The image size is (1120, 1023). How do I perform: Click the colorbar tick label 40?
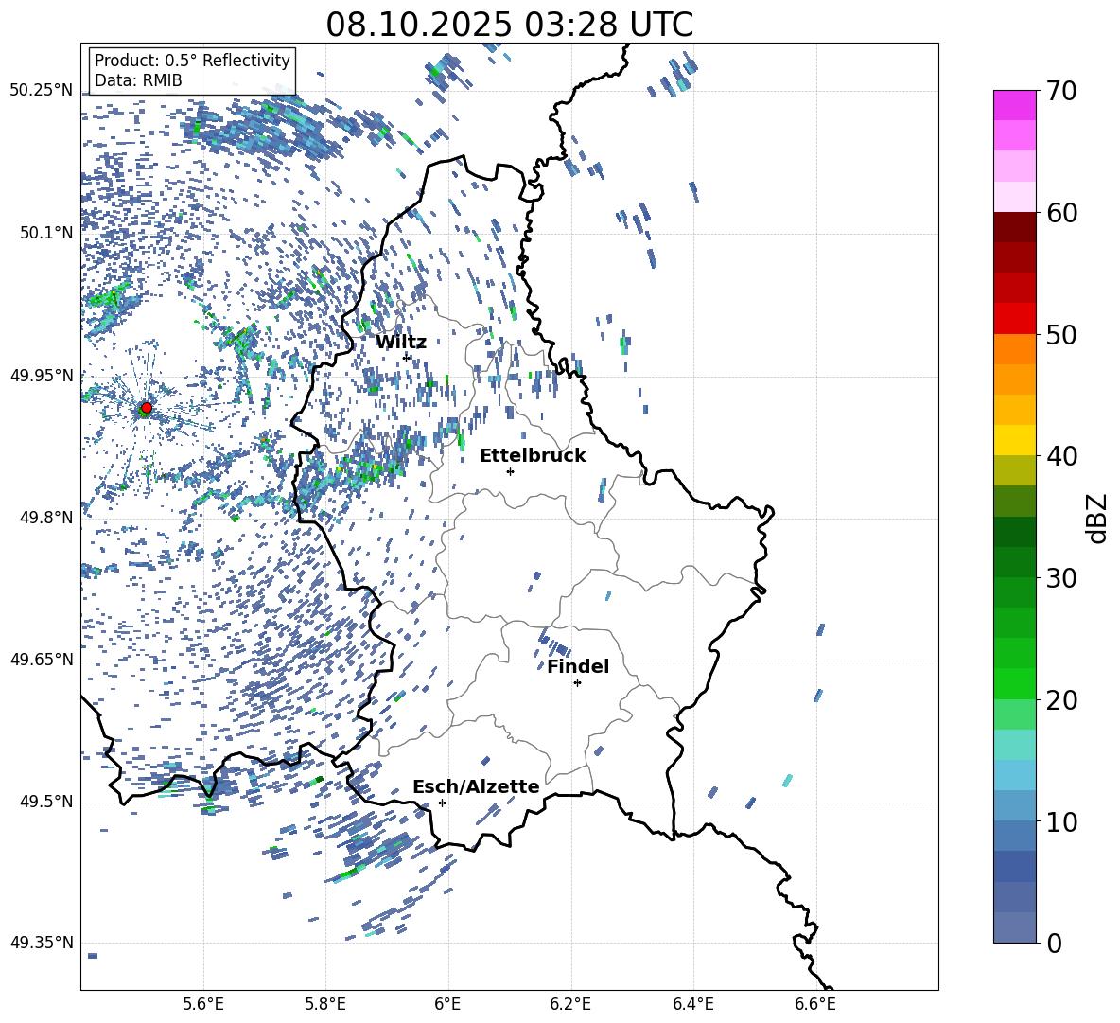tap(1061, 456)
